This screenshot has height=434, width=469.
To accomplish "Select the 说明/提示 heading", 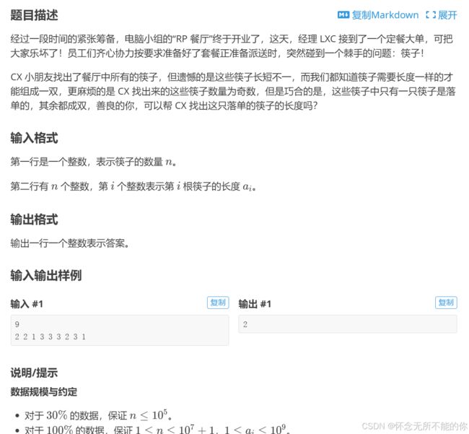I will click(34, 373).
